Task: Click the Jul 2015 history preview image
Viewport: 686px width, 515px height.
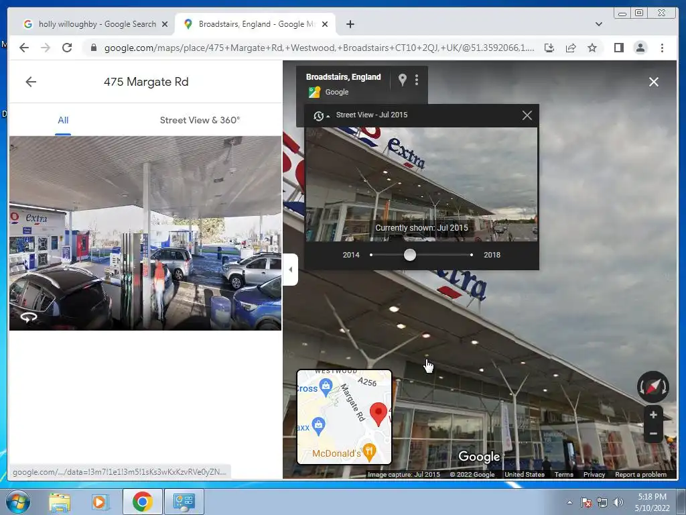Action: [x=421, y=184]
